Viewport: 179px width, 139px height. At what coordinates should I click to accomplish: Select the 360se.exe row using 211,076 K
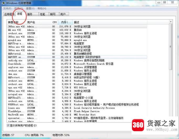pos(77,27)
